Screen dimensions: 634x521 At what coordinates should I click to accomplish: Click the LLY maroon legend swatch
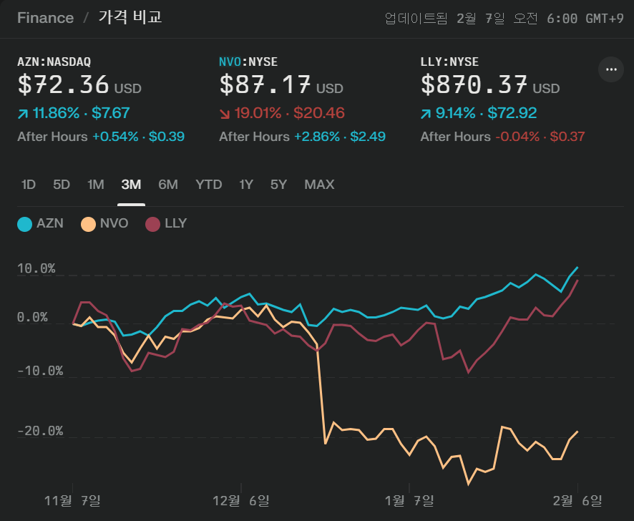tap(152, 224)
